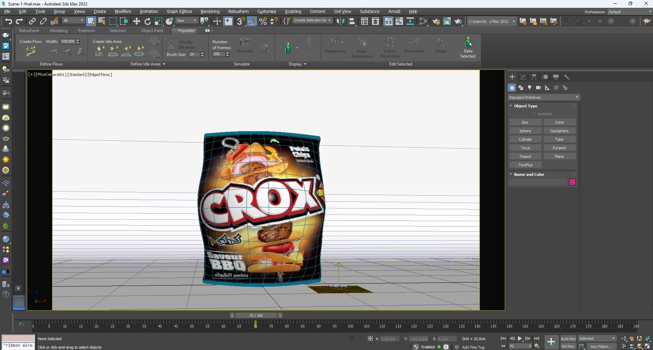Open the Standard Primitives dropdown
Screen dimensions: 653x350
click(544, 97)
